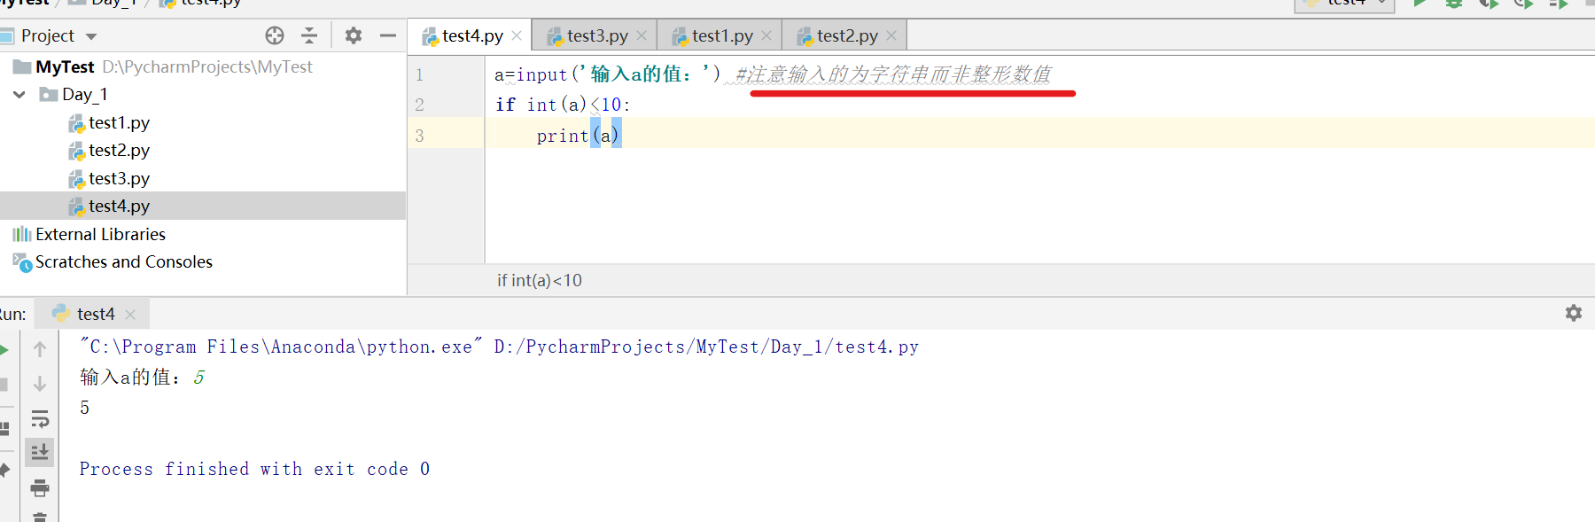Open test2.py in the project tree
Image resolution: width=1595 pixels, height=522 pixels.
click(x=119, y=150)
